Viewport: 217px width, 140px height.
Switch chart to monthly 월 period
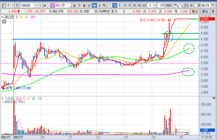click(x=84, y=5)
